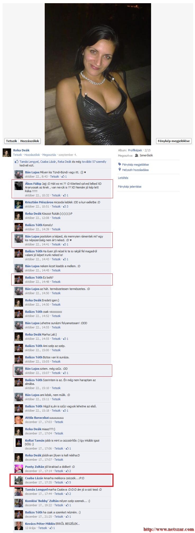Click the like-count icon on Kovács Péter Miklós's comment
Image resolution: width=195 pixels, height=533 pixels.
51,528
